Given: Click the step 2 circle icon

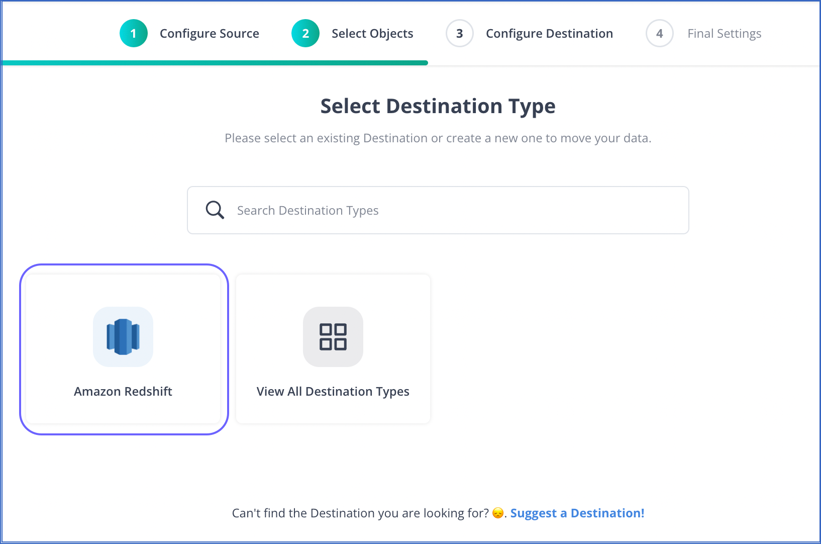Looking at the screenshot, I should [305, 33].
